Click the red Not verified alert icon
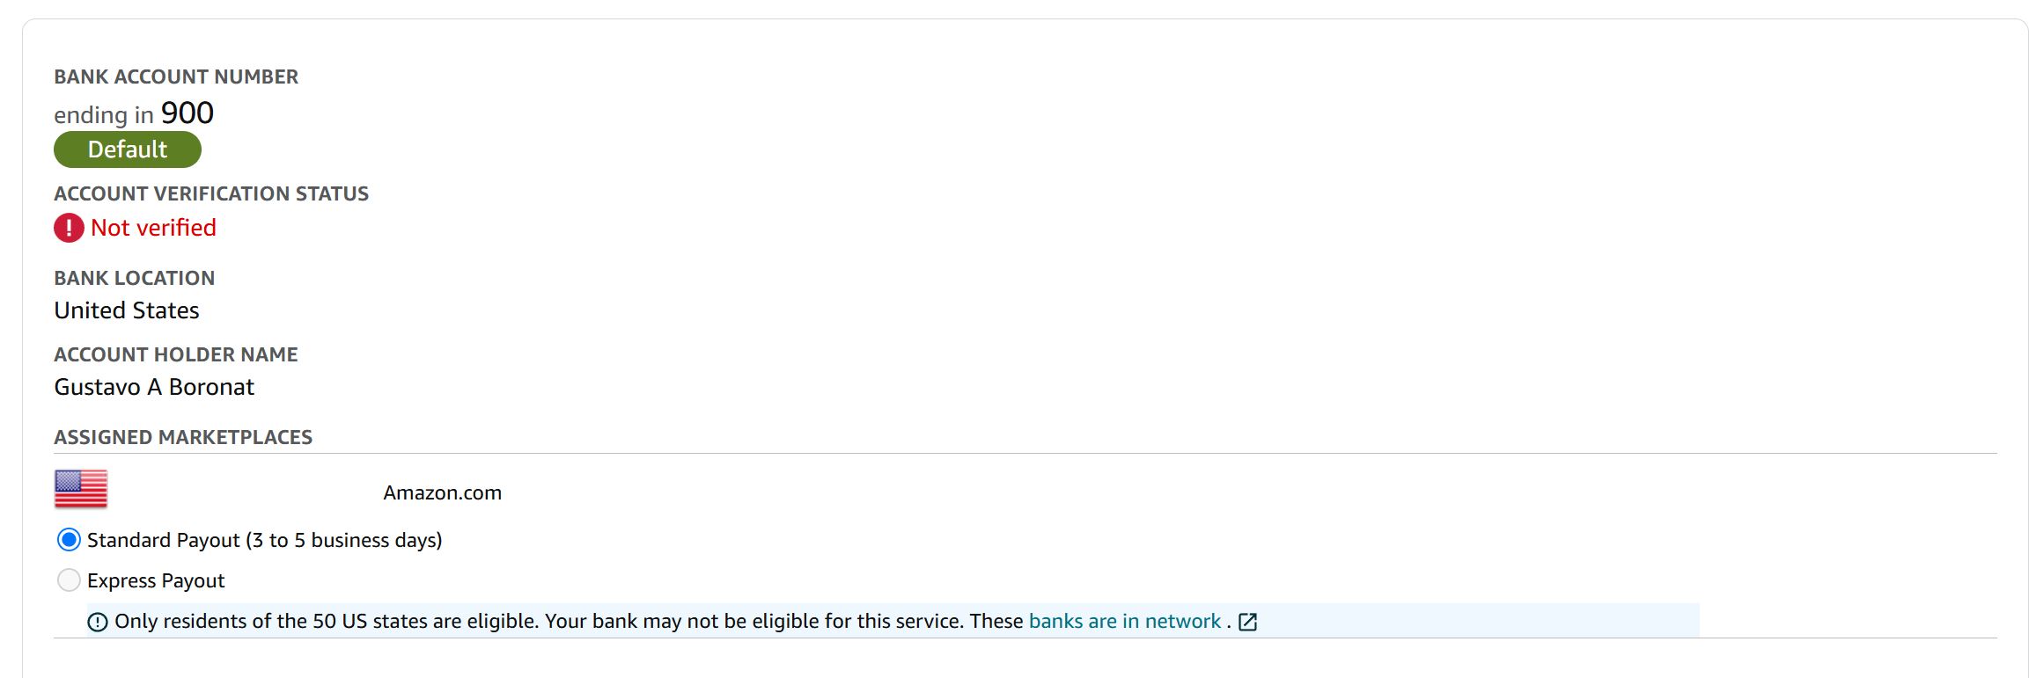The image size is (2029, 678). tap(69, 228)
